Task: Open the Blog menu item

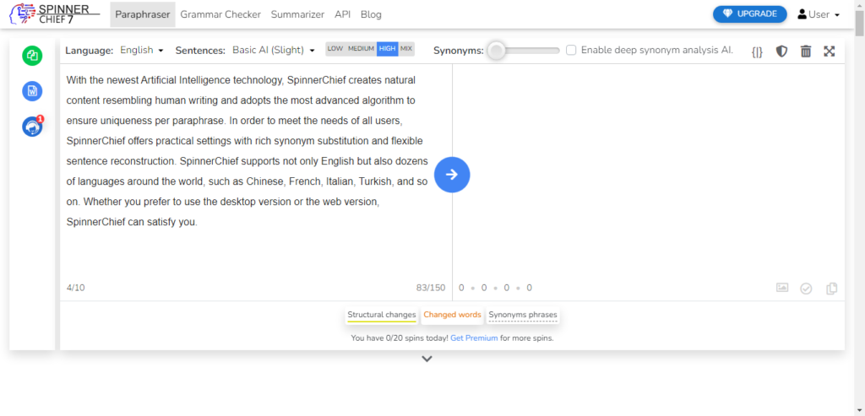Action: click(372, 14)
